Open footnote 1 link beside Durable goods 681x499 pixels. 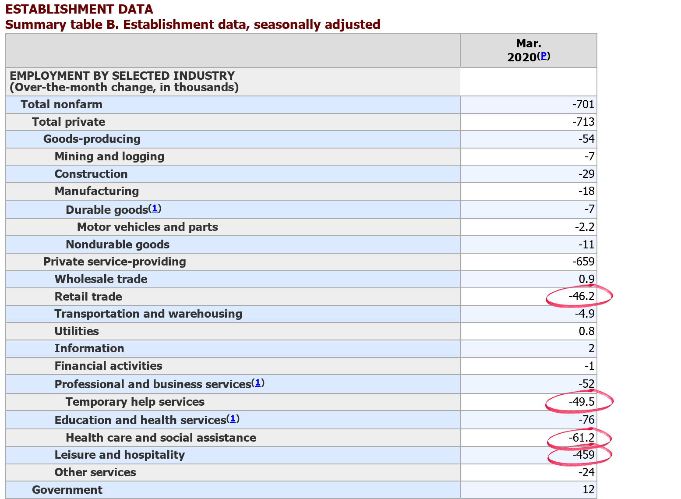pyautogui.click(x=155, y=208)
